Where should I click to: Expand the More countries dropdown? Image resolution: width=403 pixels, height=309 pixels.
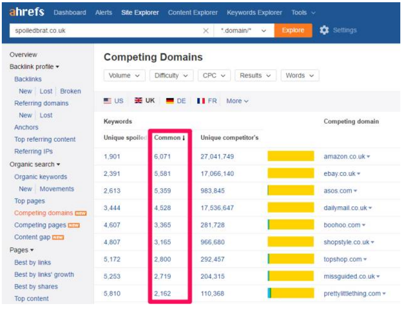pos(237,101)
